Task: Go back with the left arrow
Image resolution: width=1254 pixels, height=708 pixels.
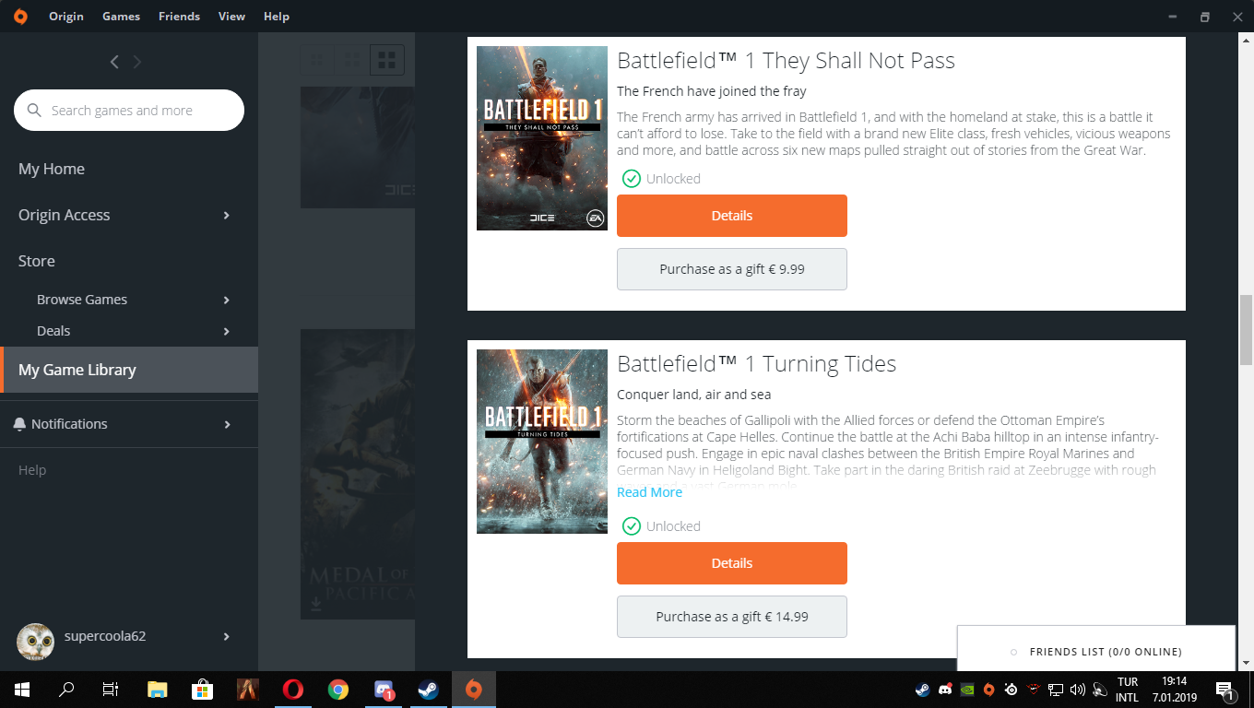Action: (x=114, y=62)
